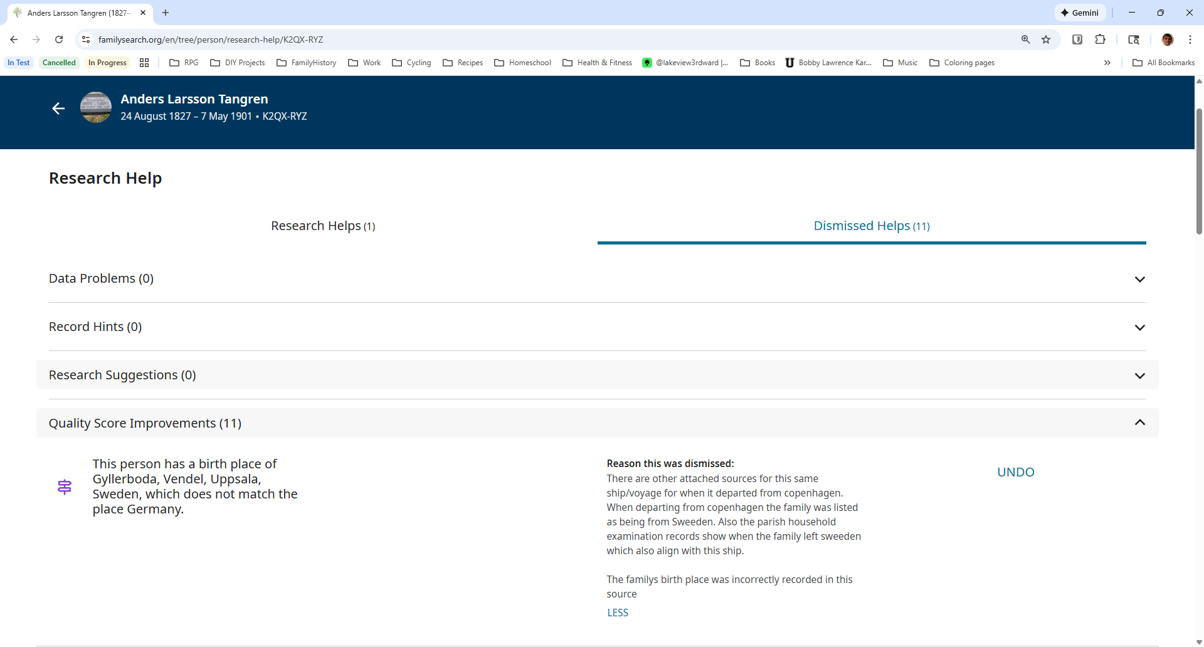Expand the Record Hints (0) section
Image resolution: width=1204 pixels, height=647 pixels.
pos(598,327)
